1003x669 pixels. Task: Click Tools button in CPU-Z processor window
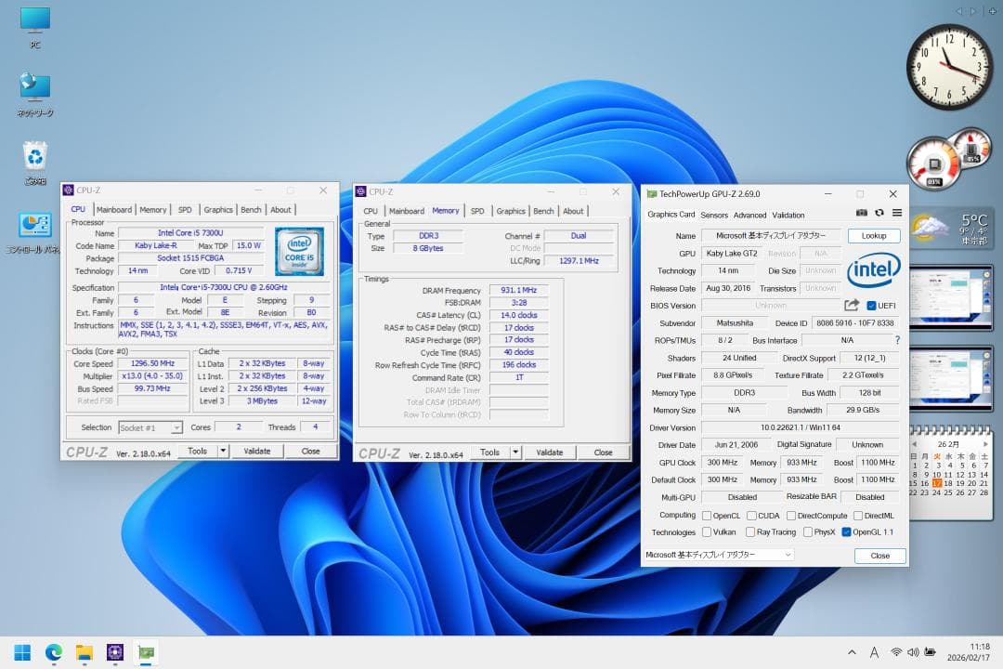(197, 452)
